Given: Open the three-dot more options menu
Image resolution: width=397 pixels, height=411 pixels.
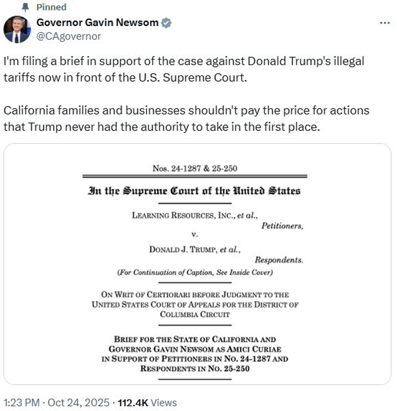Looking at the screenshot, I should [x=384, y=23].
